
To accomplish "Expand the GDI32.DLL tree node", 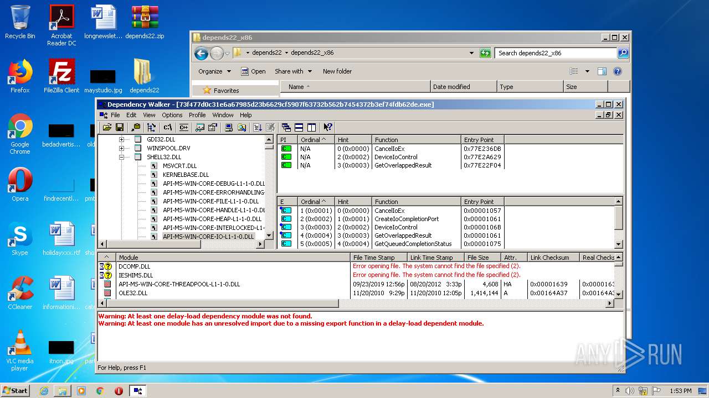I will [121, 139].
